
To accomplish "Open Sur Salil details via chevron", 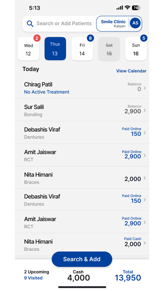I will (x=145, y=110).
